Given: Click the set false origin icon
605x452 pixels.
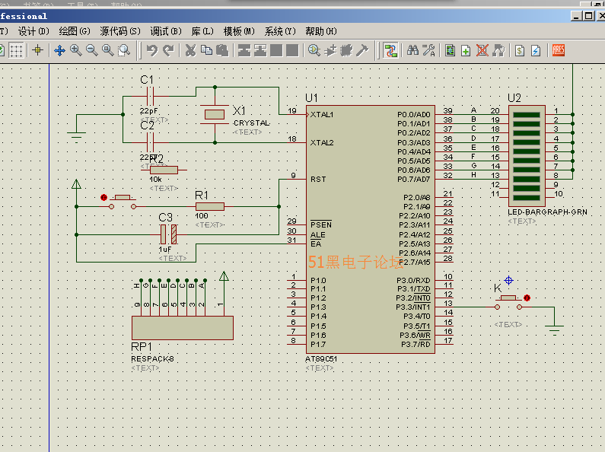Looking at the screenshot, I should click(x=38, y=50).
